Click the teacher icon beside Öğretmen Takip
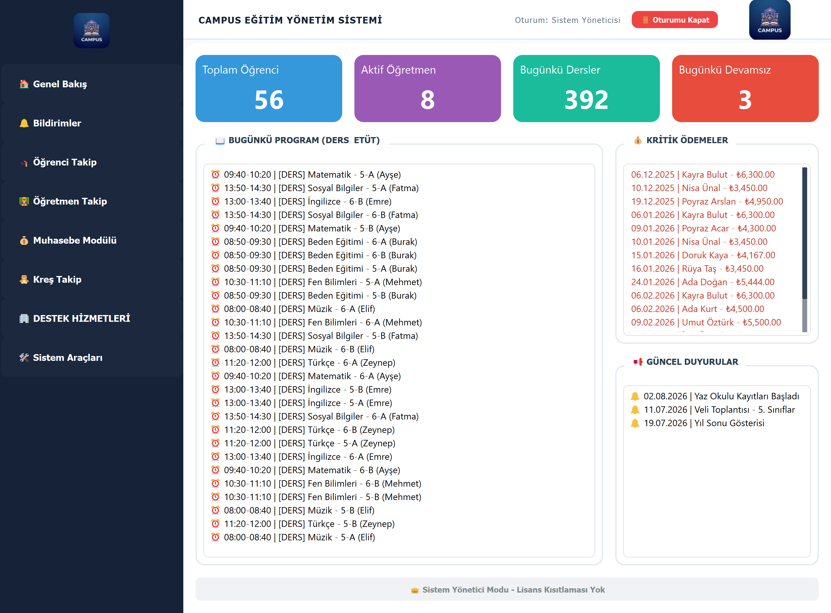 [x=24, y=201]
